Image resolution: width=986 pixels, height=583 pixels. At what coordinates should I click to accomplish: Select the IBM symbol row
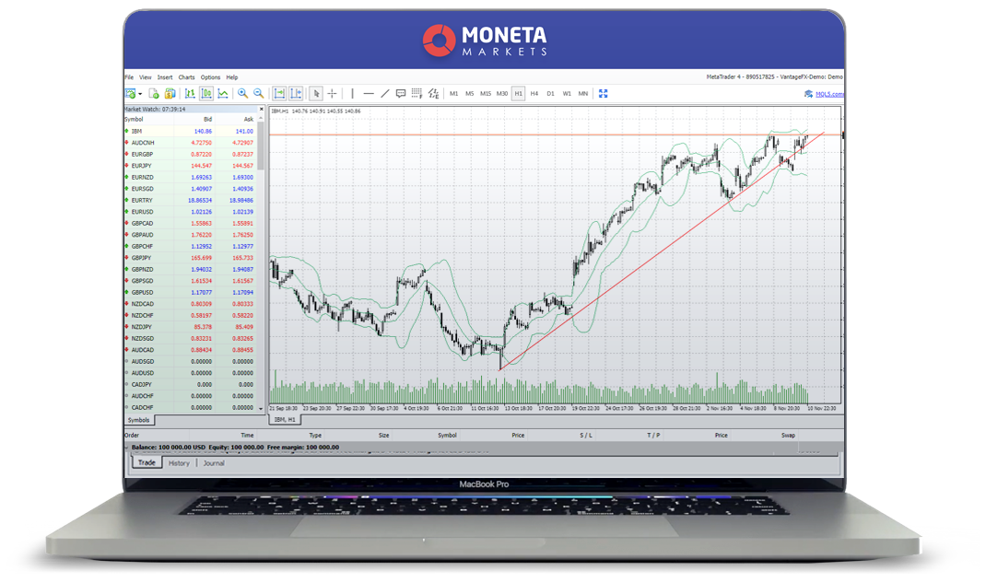190,132
